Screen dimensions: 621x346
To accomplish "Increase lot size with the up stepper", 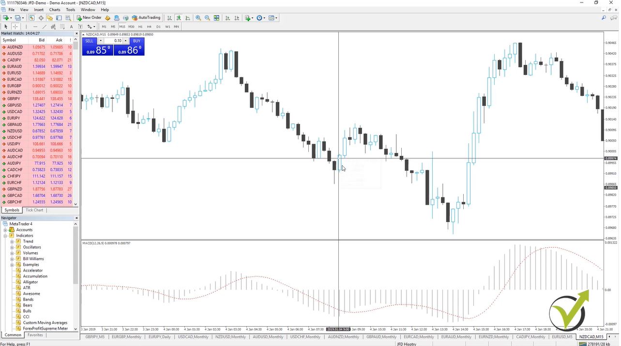I will tap(125, 41).
